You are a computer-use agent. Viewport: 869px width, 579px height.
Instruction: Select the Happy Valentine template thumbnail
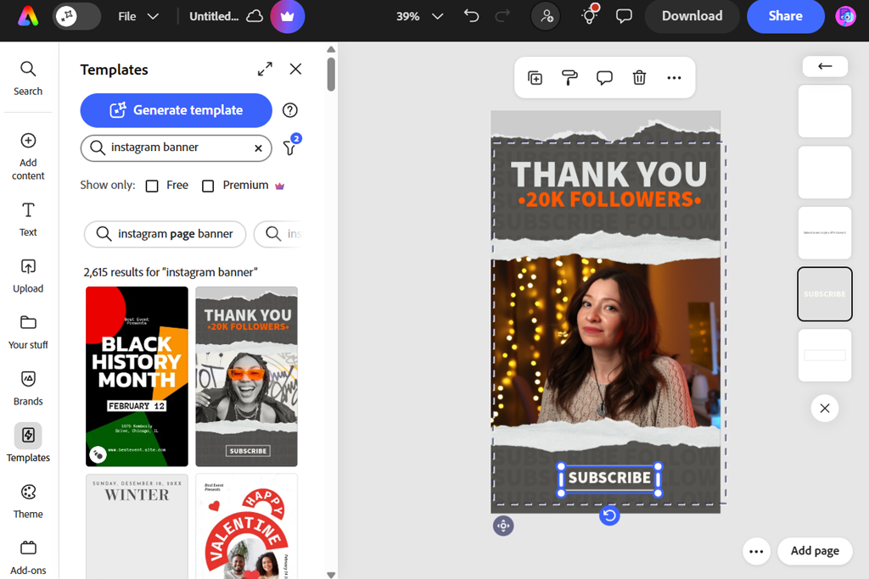[x=247, y=526]
